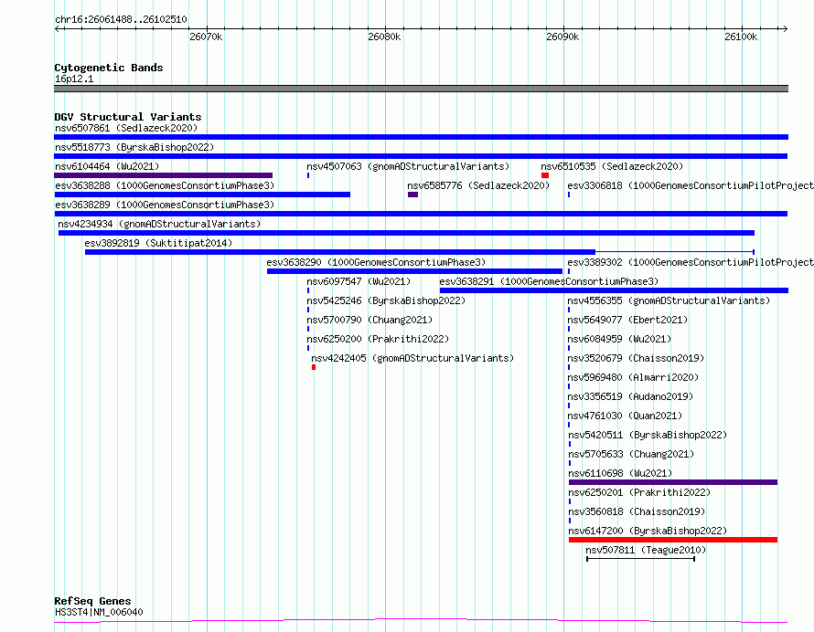Click the esv3638289 (1000GenomesConsortiumPhase3) label
The width and height of the screenshot is (814, 632).
pyautogui.click(x=165, y=205)
